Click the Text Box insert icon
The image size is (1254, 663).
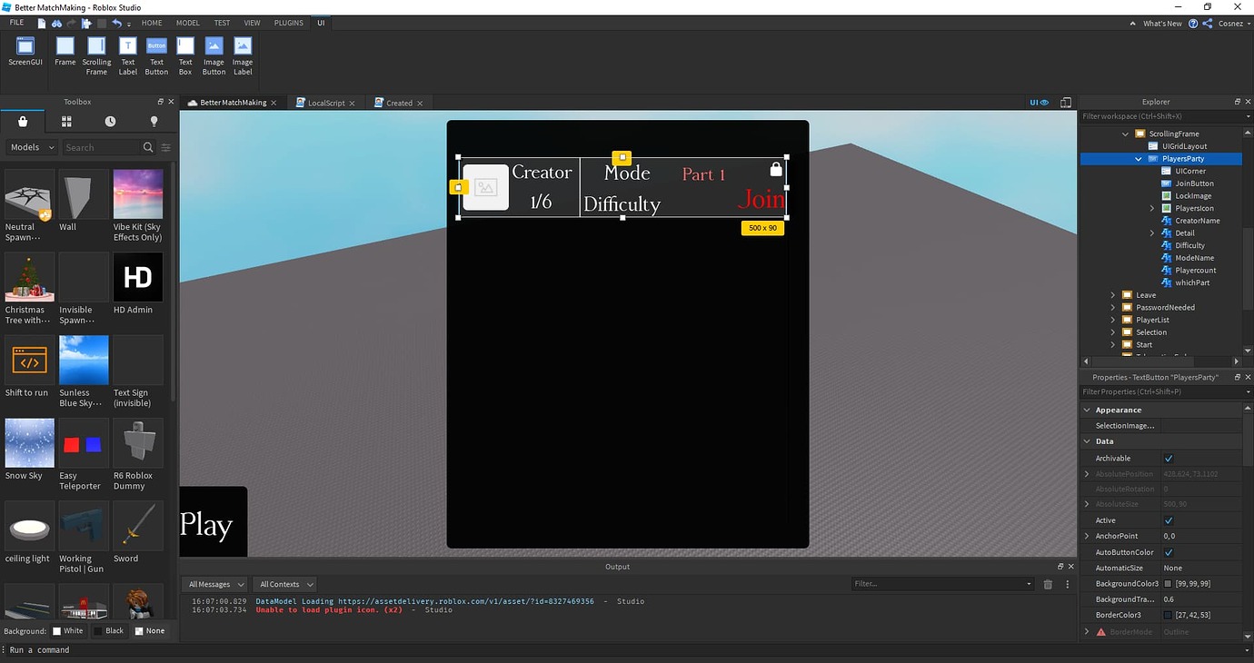[185, 55]
